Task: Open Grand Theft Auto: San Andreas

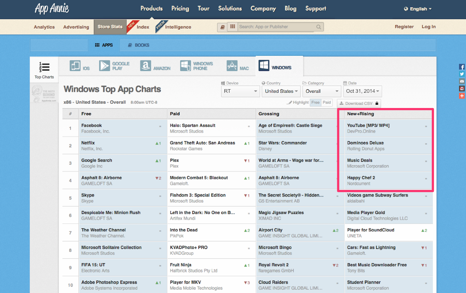Action: click(202, 143)
